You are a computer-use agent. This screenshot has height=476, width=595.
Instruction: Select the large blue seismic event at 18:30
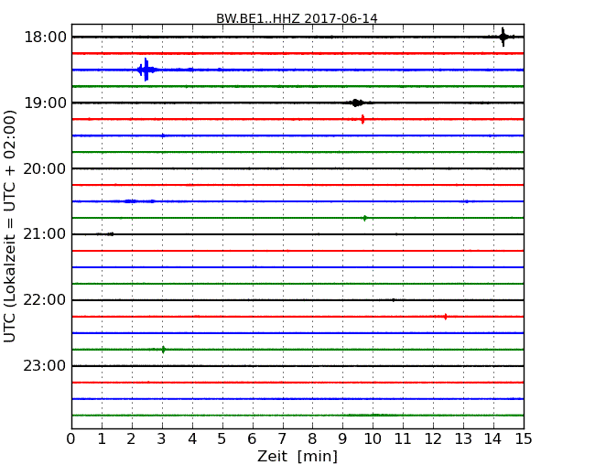(x=146, y=70)
